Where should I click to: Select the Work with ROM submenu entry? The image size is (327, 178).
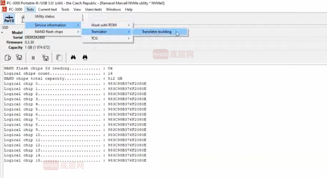click(107, 25)
